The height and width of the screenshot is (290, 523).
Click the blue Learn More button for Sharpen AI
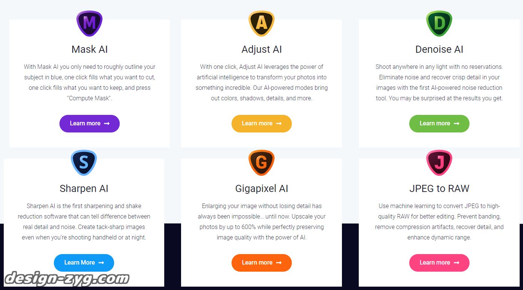click(x=84, y=263)
